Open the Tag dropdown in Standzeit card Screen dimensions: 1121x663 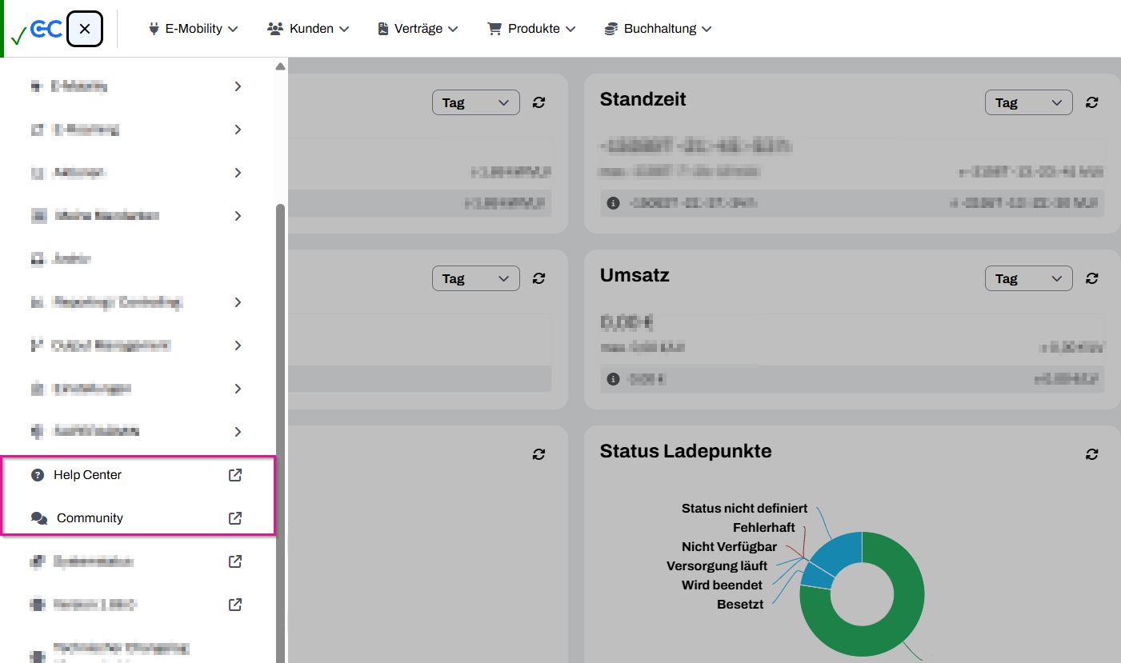tap(1028, 102)
